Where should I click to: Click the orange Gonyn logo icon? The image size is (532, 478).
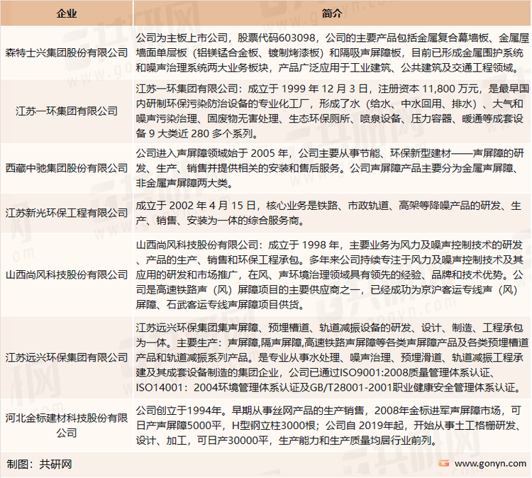point(443,463)
